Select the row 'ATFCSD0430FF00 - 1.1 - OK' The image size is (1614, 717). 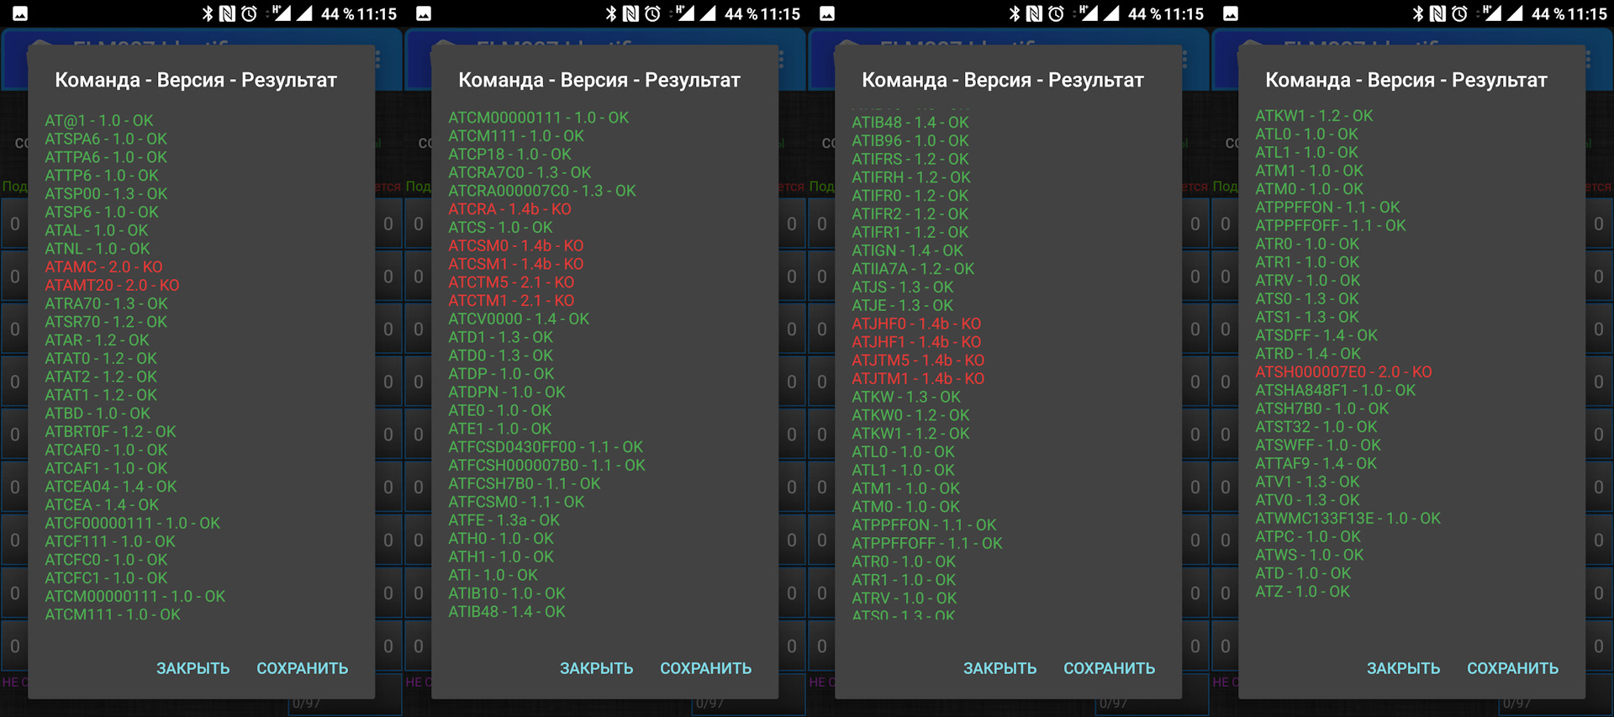click(x=546, y=447)
